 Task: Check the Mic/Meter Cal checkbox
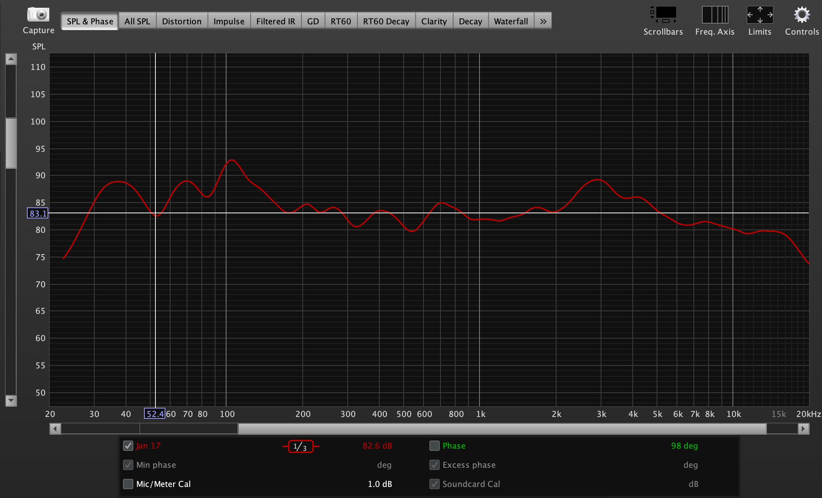click(128, 484)
